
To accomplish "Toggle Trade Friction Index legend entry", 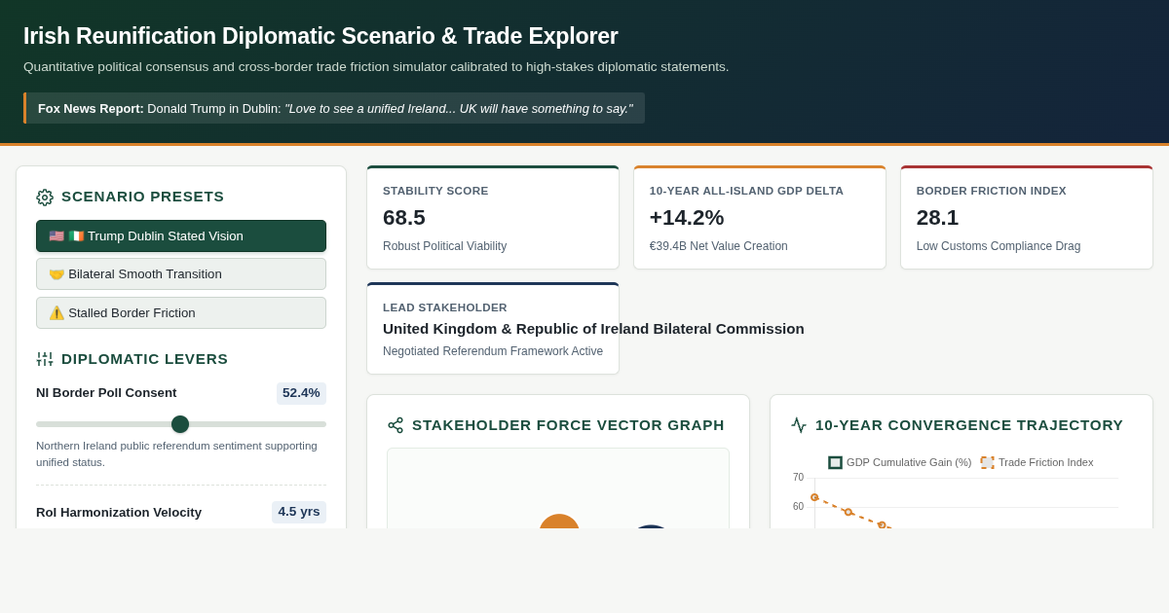I will click(x=1037, y=463).
